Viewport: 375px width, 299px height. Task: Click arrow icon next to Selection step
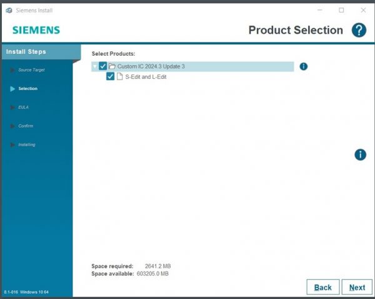coord(12,89)
